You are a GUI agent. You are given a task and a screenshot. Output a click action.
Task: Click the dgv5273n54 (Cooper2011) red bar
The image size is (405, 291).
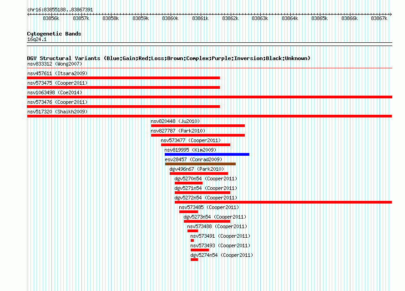pos(207,221)
